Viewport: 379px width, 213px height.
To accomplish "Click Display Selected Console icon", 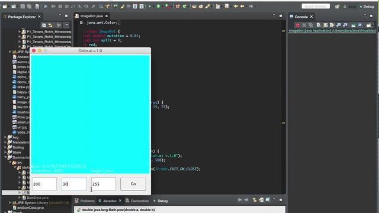I will tap(360, 25).
